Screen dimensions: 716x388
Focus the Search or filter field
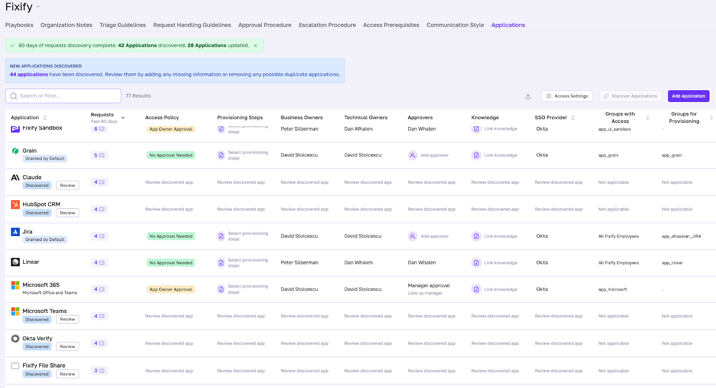(x=63, y=96)
